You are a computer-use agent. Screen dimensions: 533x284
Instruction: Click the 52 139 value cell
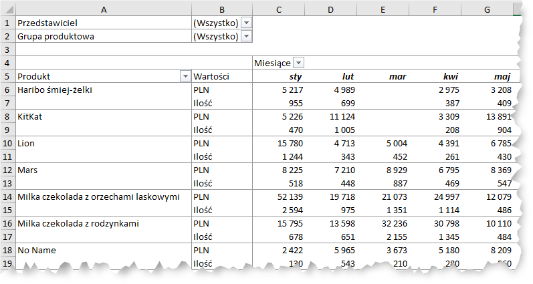click(x=279, y=196)
